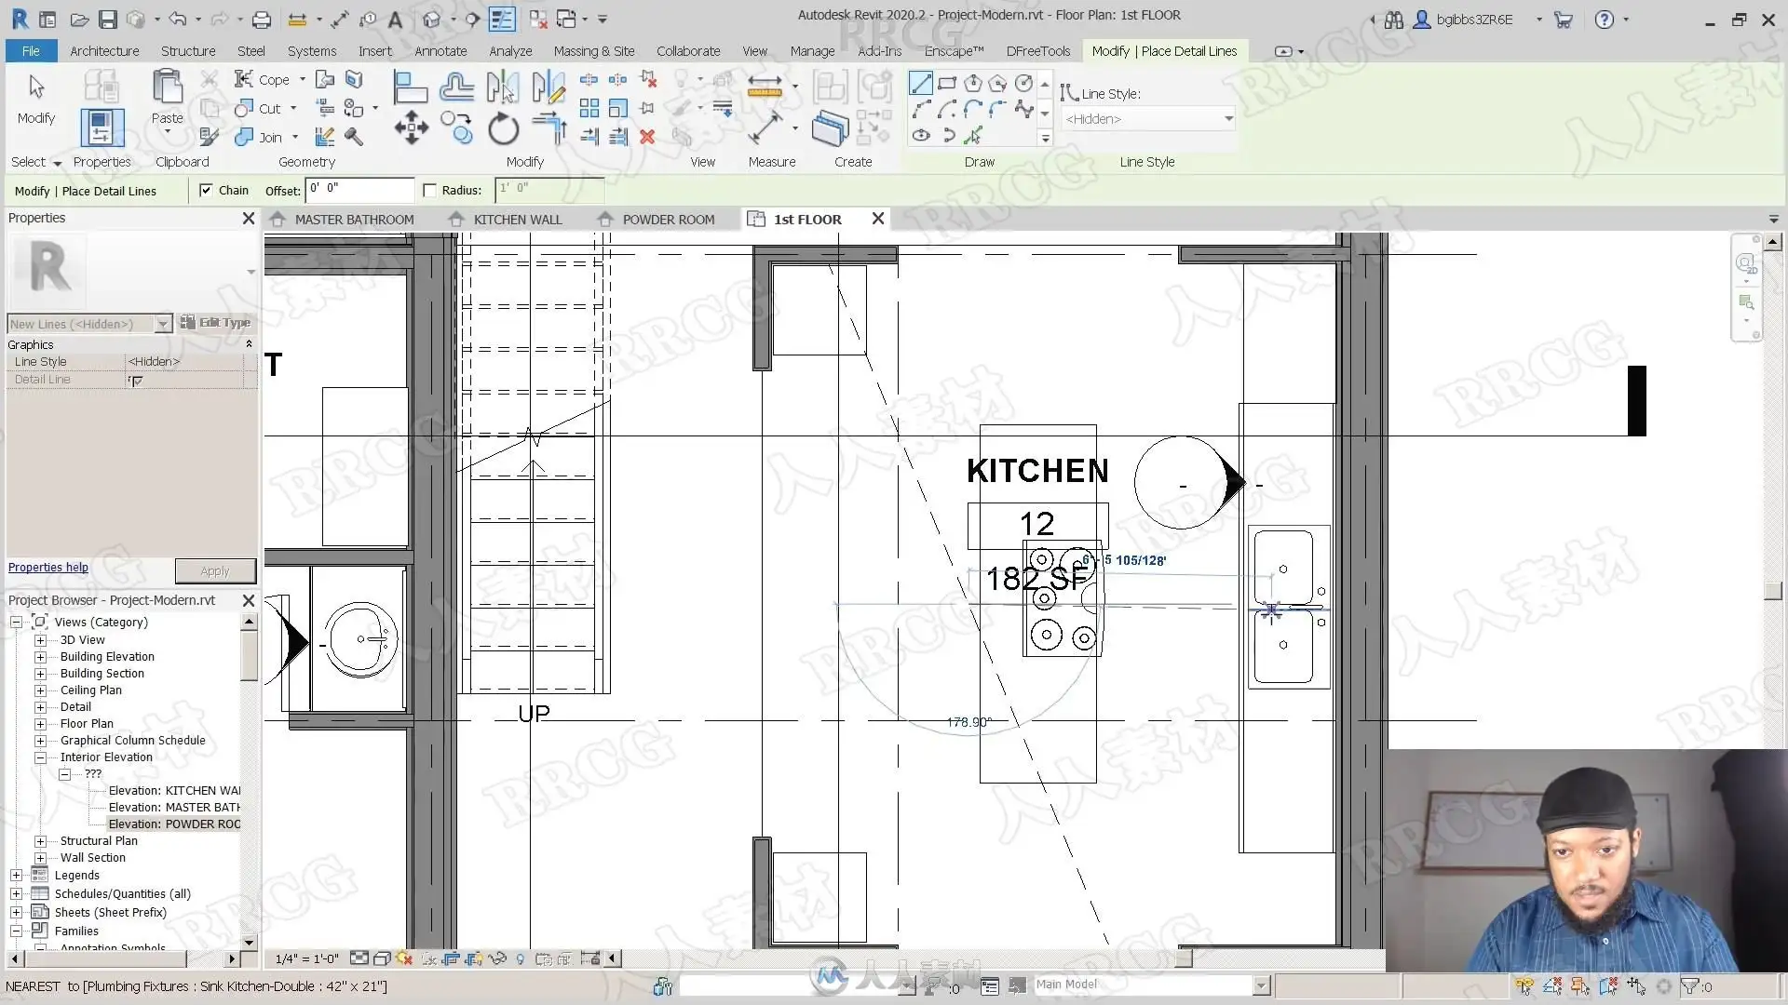Collapse the Interior Elevation tree node
Screen dimensions: 1788x1005
(40, 757)
